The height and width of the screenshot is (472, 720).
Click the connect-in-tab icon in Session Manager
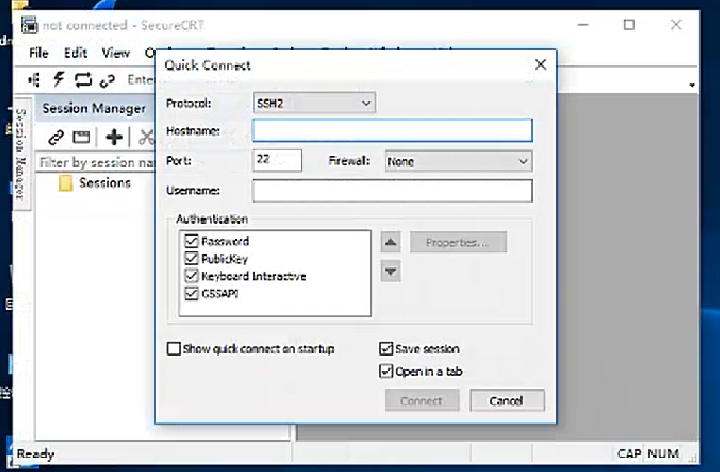tap(81, 137)
